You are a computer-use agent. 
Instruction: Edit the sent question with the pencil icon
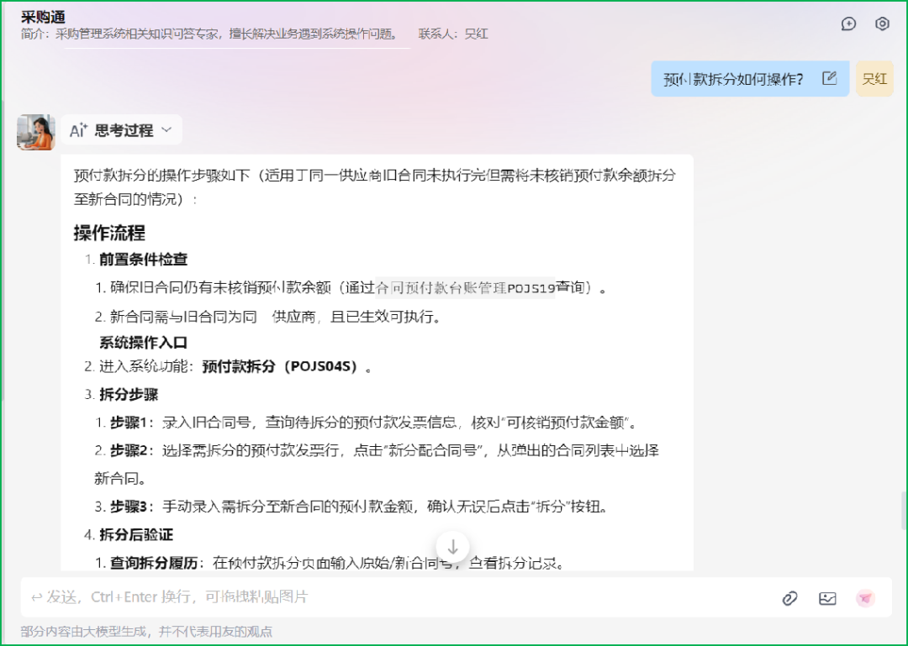[830, 78]
